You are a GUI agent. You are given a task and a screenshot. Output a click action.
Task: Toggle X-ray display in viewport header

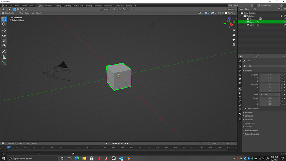[219, 13]
